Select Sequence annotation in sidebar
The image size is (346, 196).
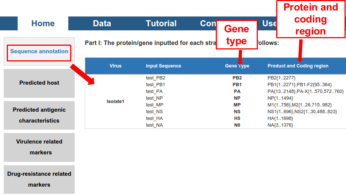pyautogui.click(x=39, y=51)
